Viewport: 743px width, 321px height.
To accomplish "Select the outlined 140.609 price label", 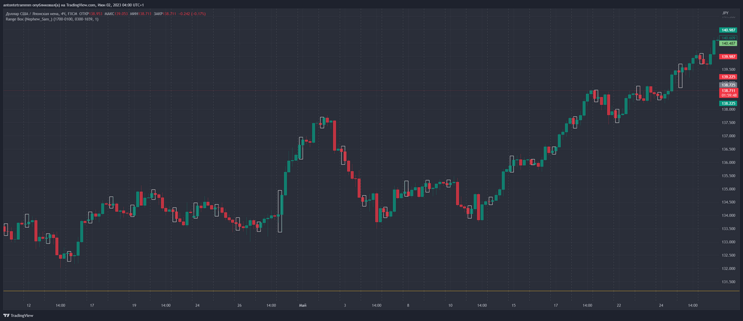I will click(x=728, y=38).
